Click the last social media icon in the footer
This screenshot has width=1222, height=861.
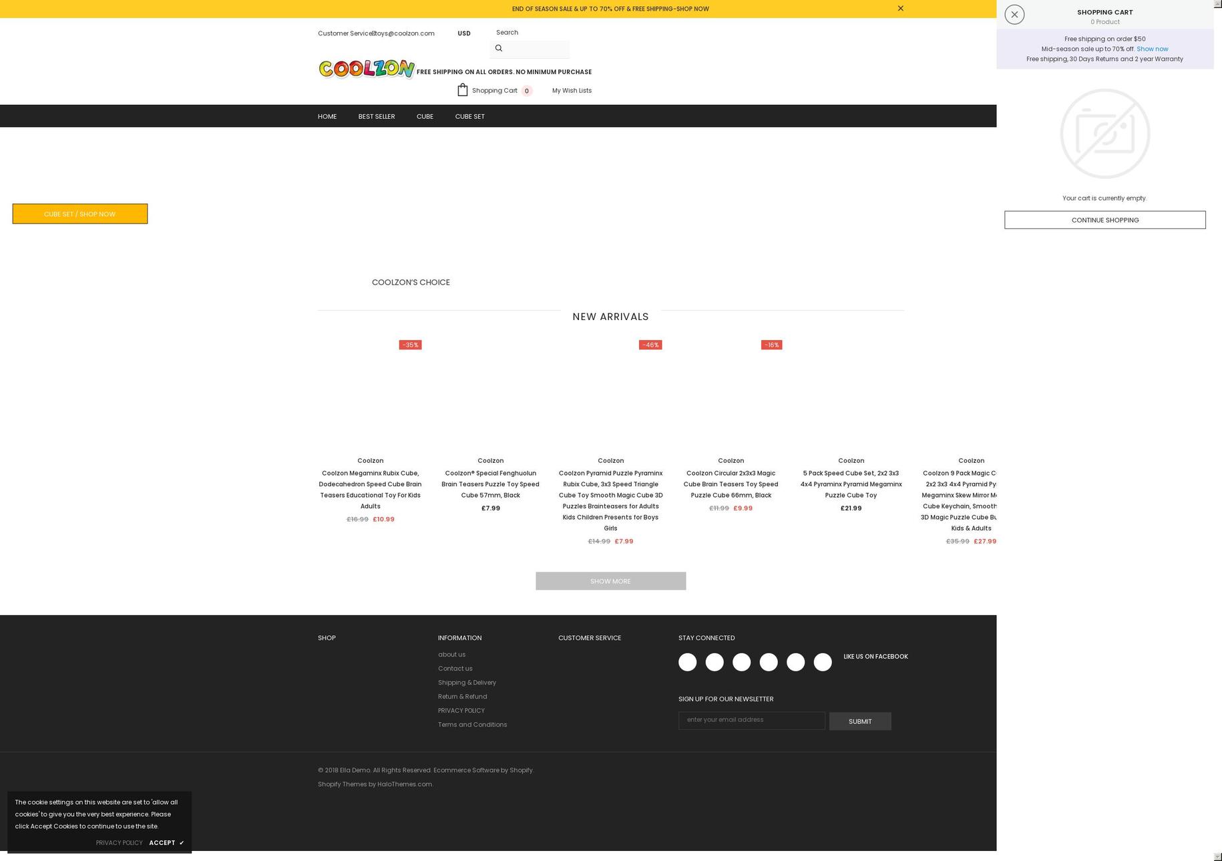coord(823,662)
